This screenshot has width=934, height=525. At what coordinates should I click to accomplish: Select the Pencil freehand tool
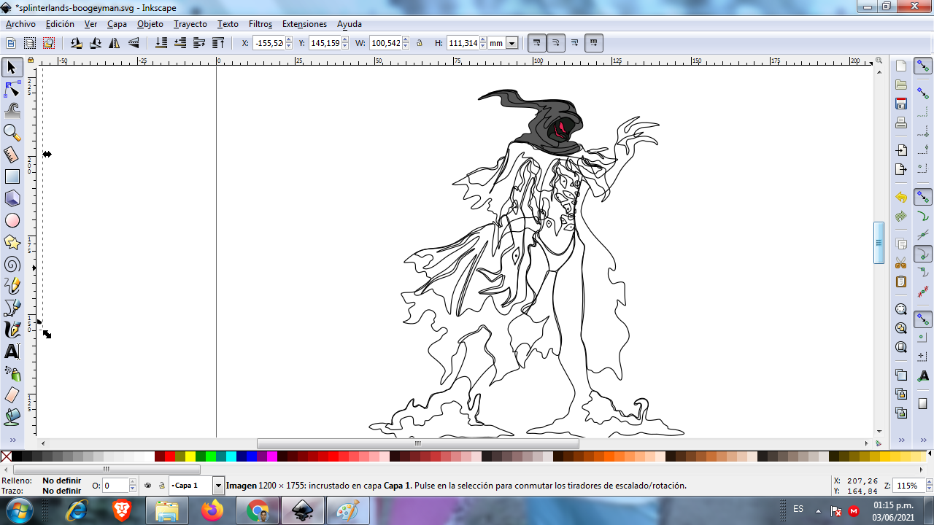[x=12, y=286]
